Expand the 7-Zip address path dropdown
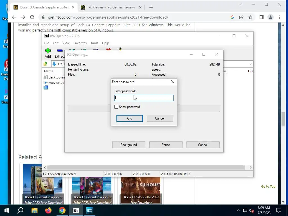 (x=251, y=64)
